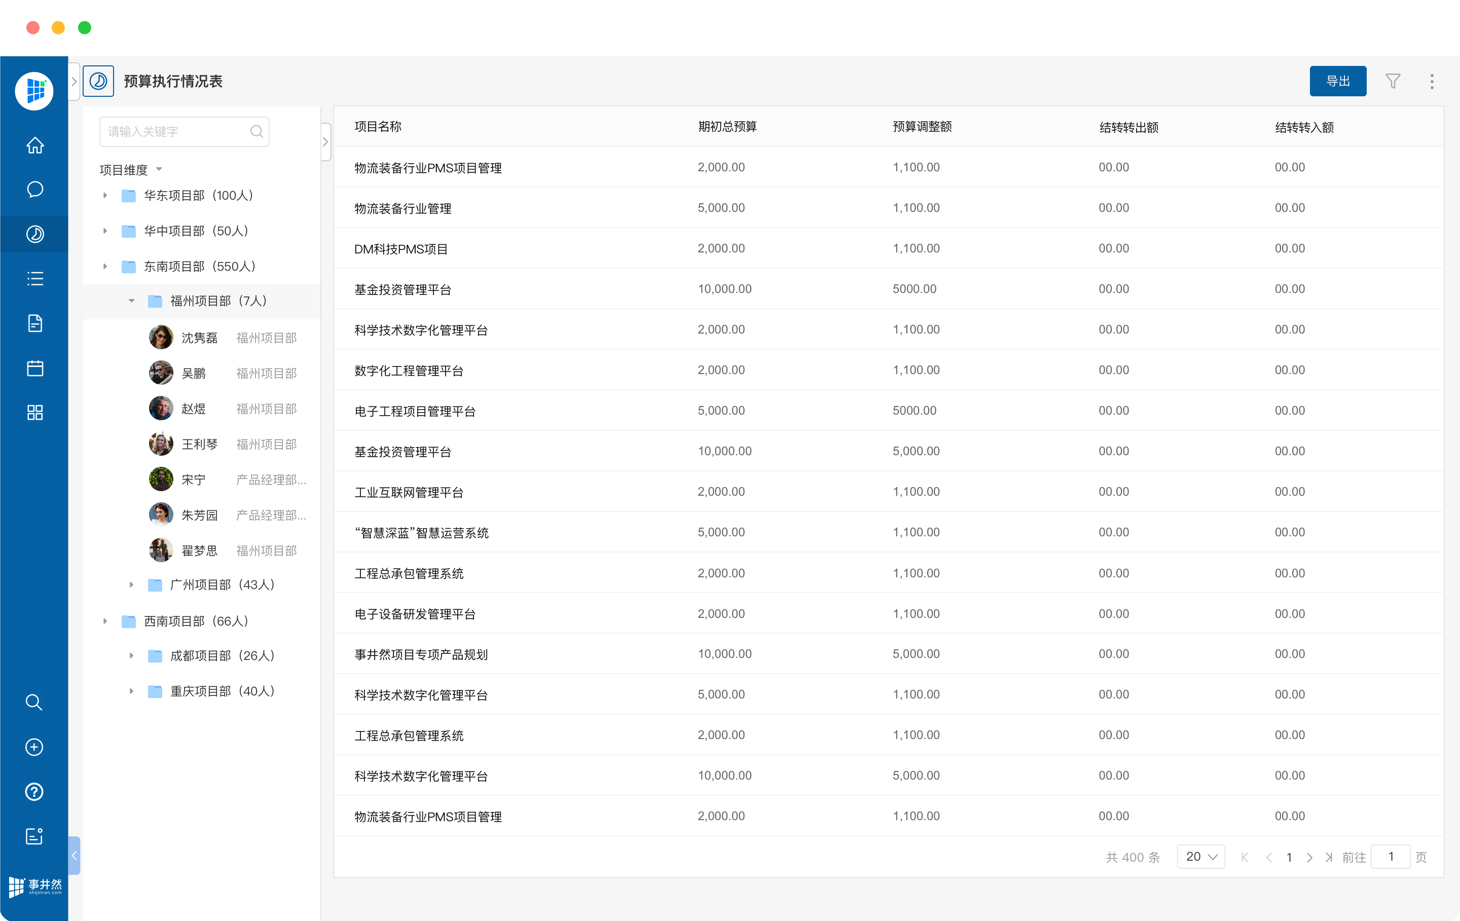
Task: Open the three-dot more options menu
Action: tap(1432, 81)
